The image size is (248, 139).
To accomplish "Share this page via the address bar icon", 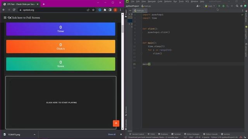I will pyautogui.click(x=88, y=10).
